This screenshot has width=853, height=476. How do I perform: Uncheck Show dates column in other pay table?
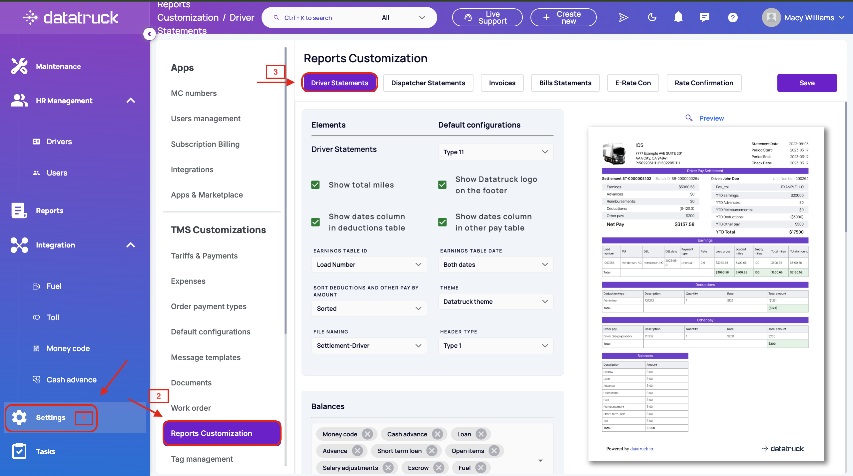[x=442, y=222]
